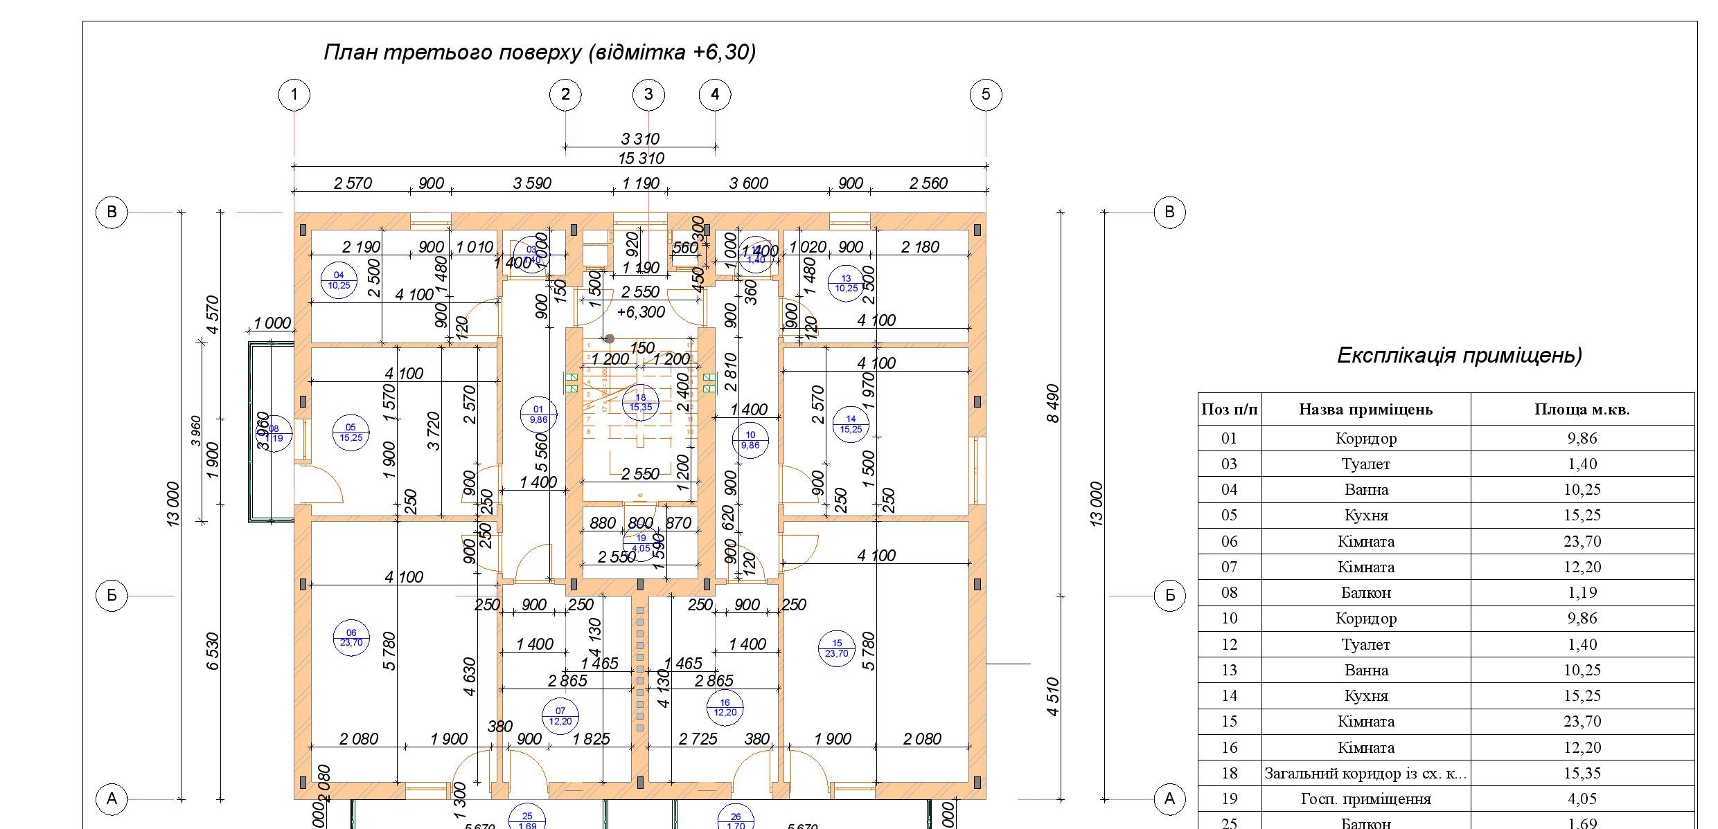Select axis marker 3 circle

(648, 95)
